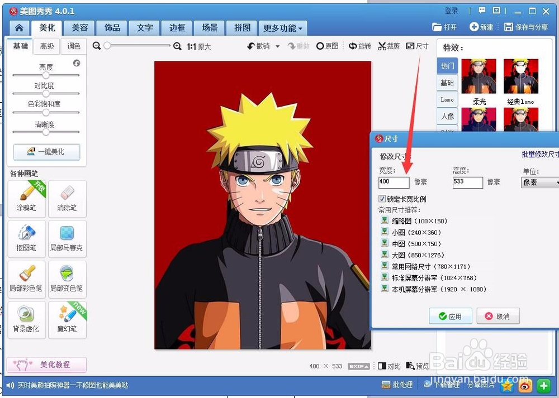The image size is (559, 398).
Task: Switch to the 场景 tab
Action: coord(210,28)
